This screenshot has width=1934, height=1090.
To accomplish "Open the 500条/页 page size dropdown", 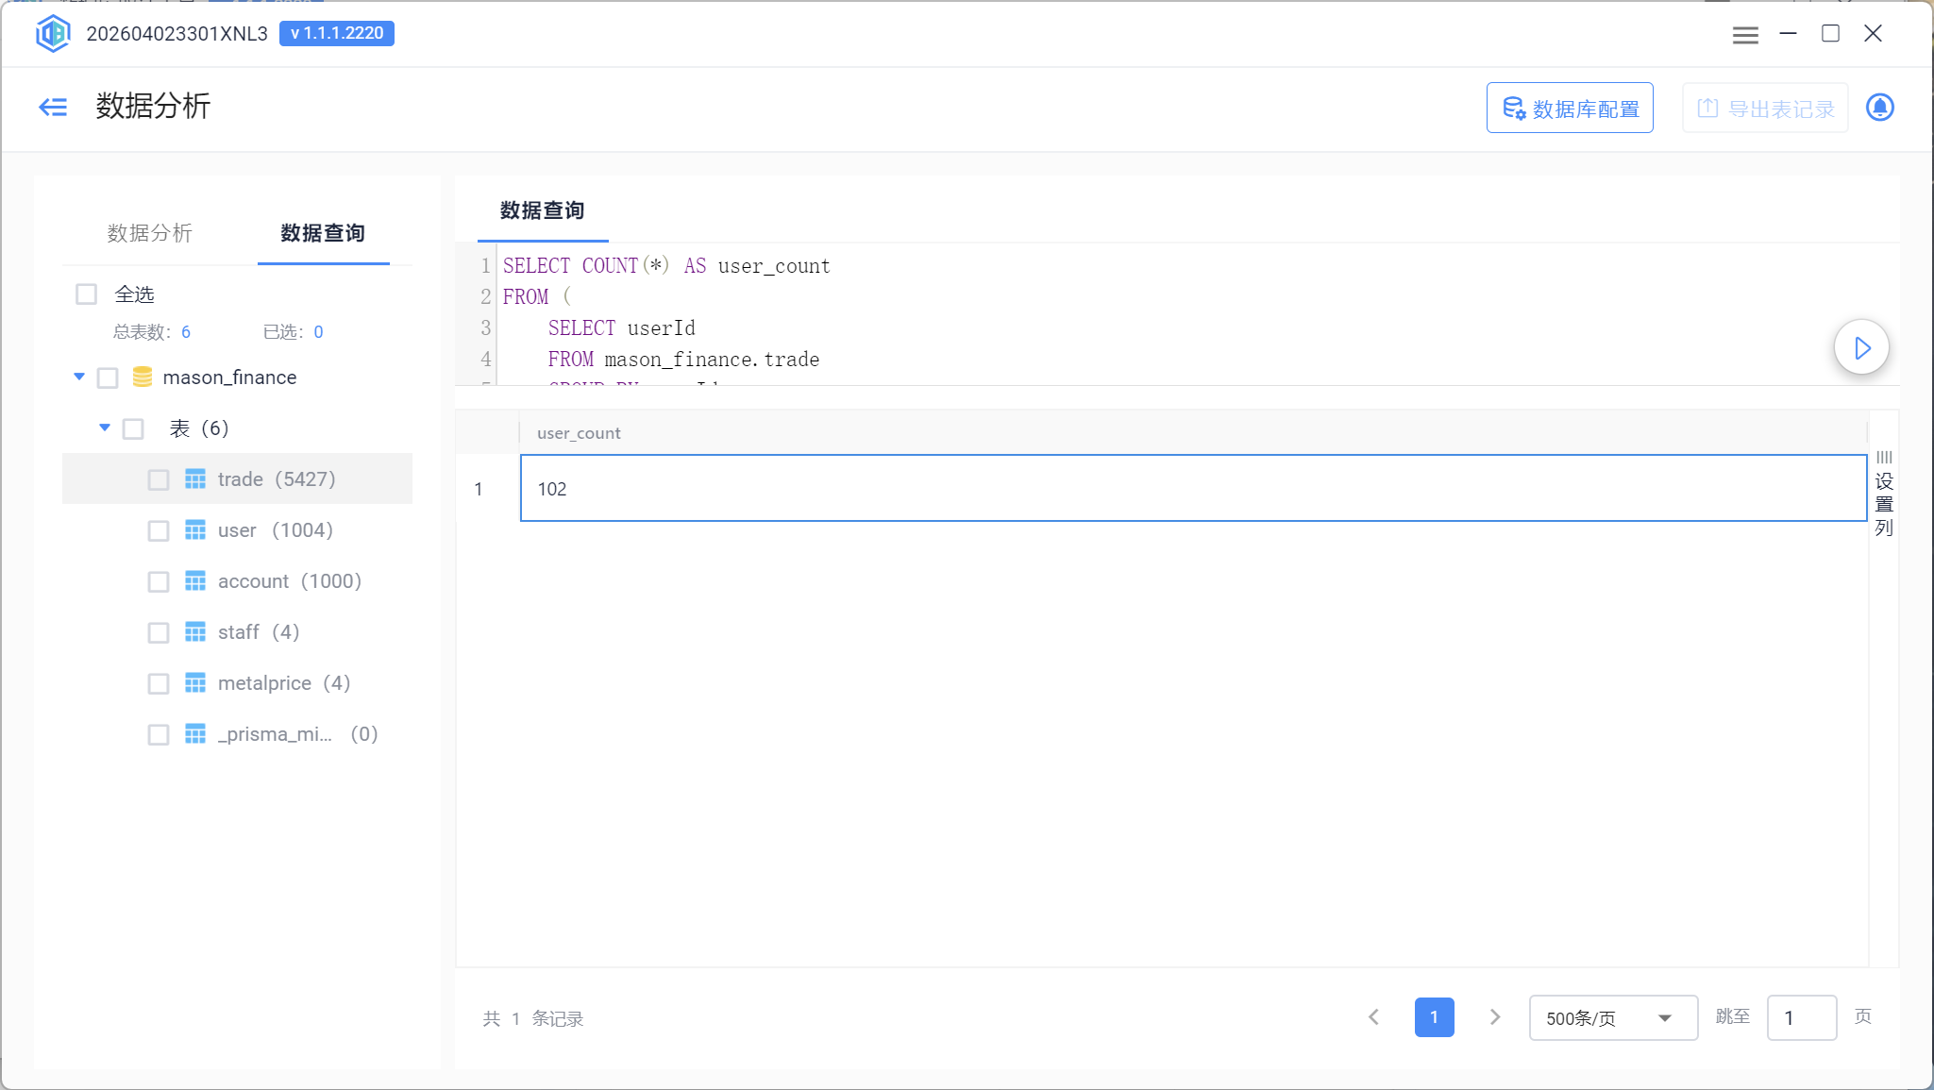I will 1612,1017.
